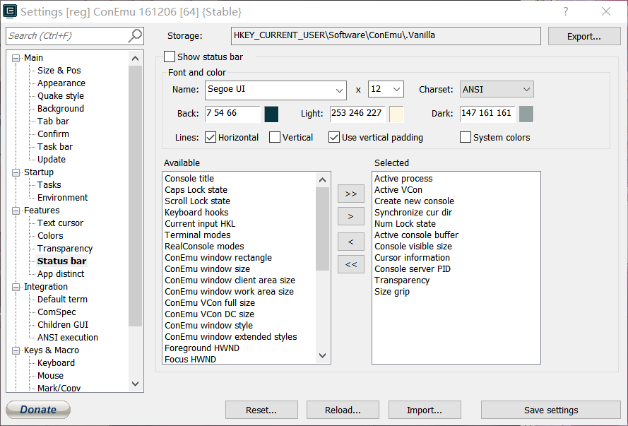
Task: Collapse the Features tree node
Action: click(16, 211)
